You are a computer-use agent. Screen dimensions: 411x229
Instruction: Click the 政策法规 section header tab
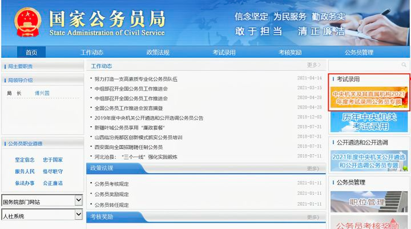pos(102,168)
